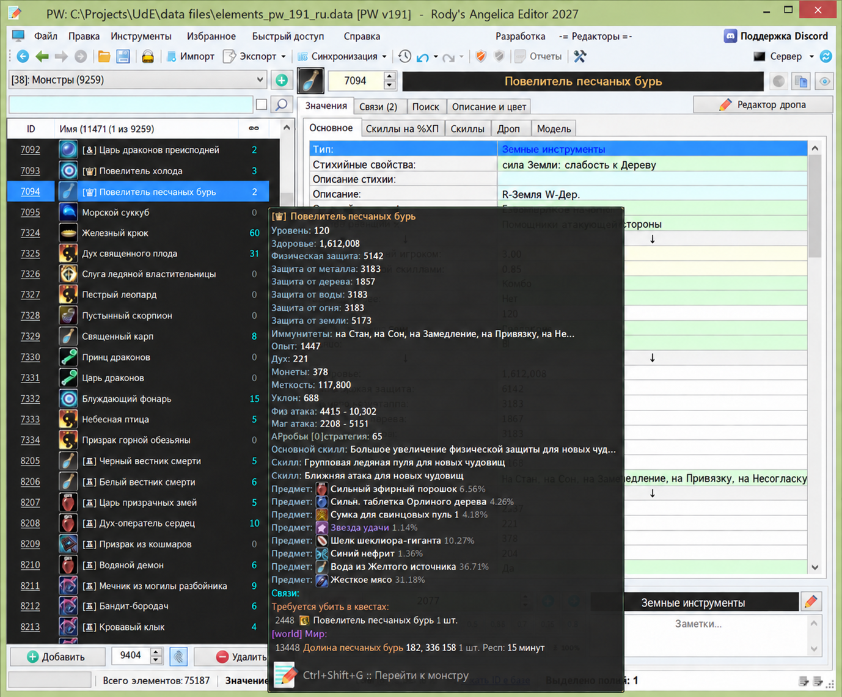Click the ID link 7092
The height and width of the screenshot is (697, 842).
point(30,150)
